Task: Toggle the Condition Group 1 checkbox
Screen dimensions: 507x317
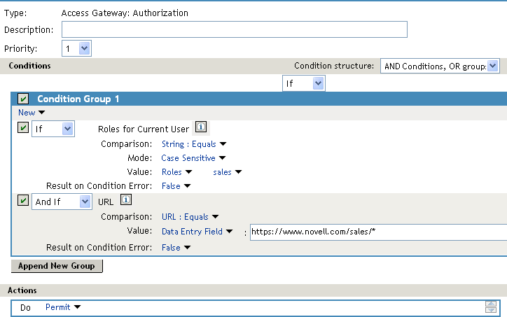Action: coord(23,99)
